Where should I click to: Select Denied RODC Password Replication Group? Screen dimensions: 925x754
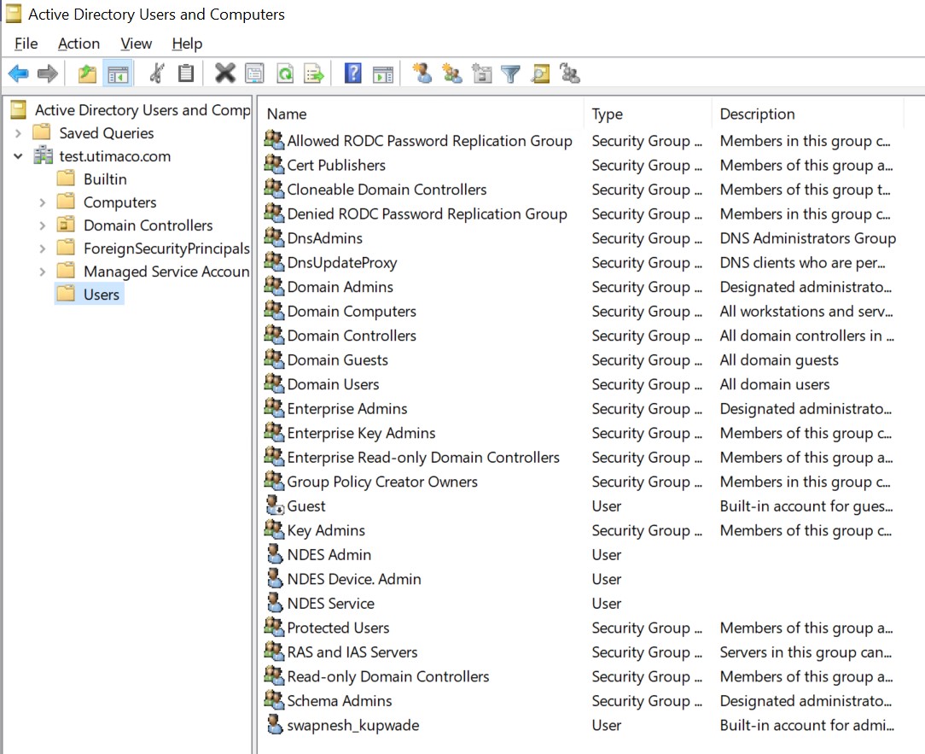point(428,213)
